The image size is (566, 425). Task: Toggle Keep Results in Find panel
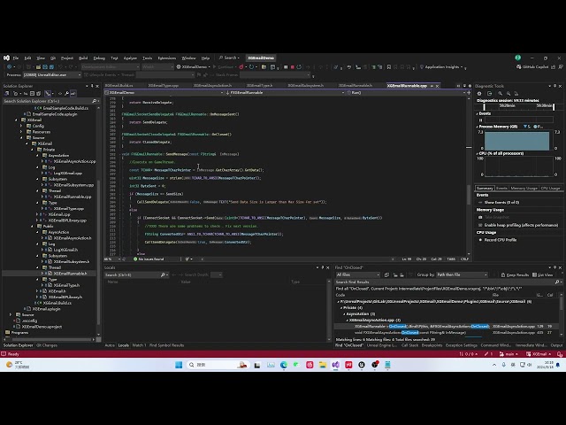(515, 275)
